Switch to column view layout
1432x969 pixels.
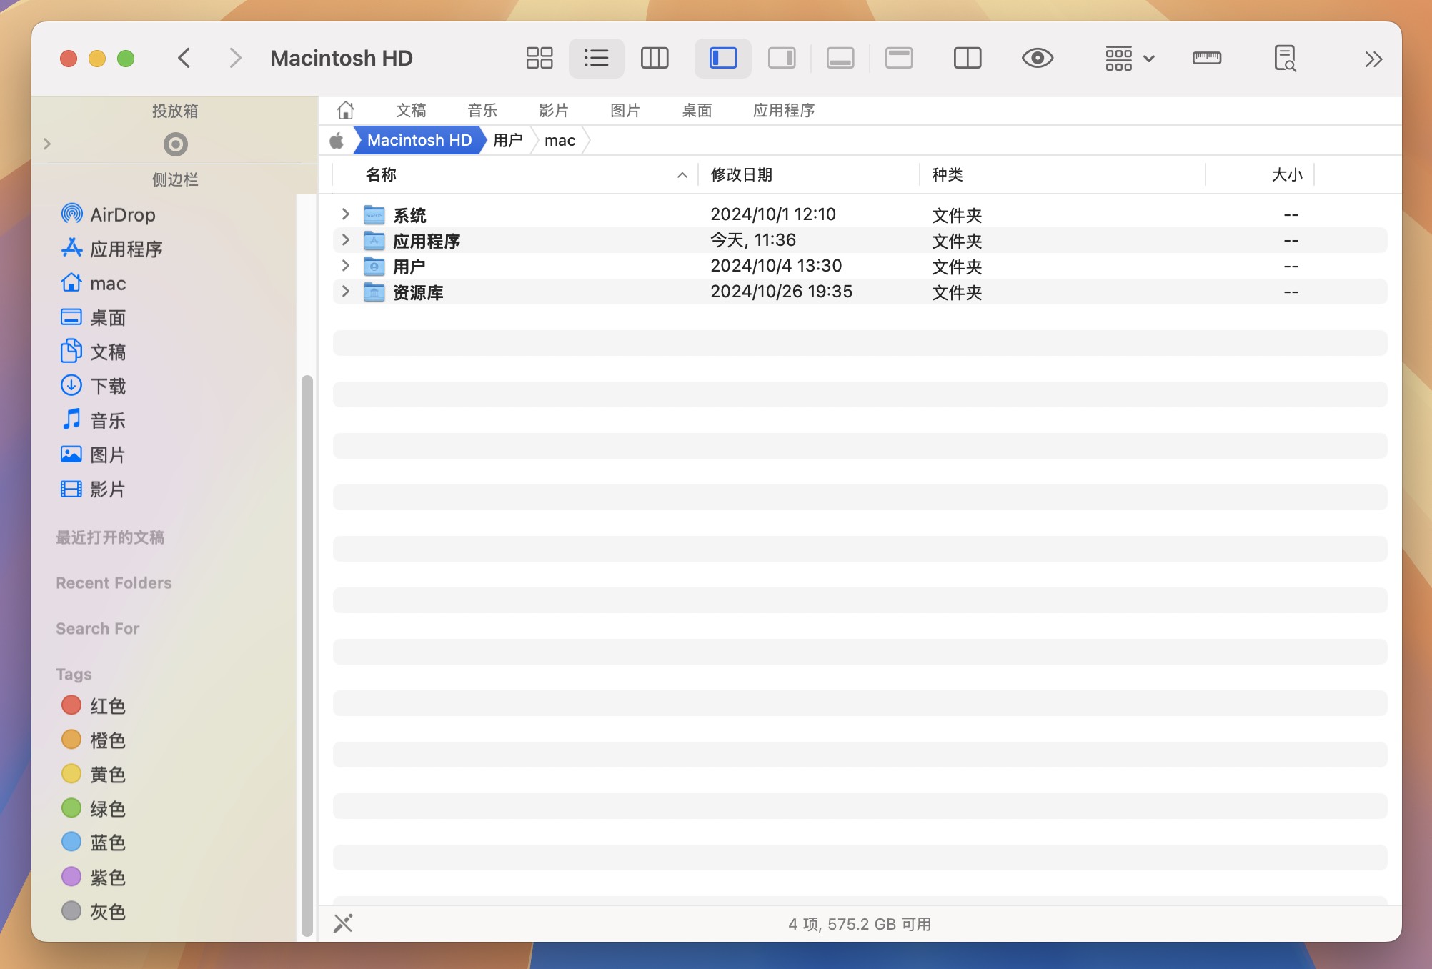[x=654, y=58]
